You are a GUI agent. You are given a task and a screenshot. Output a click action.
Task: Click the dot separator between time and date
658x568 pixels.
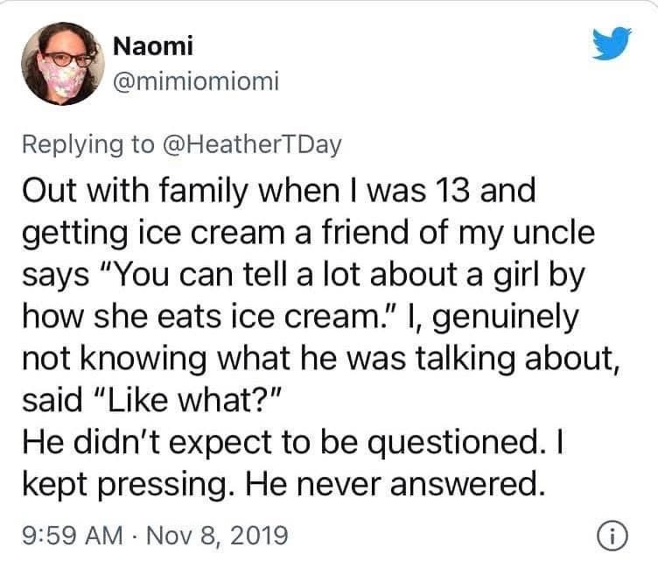pos(132,532)
